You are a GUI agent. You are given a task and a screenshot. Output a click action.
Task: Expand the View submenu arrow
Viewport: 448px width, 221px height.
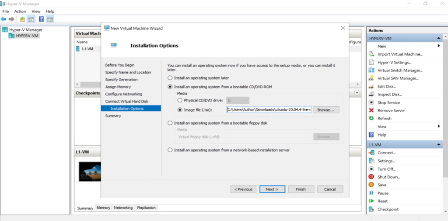(x=438, y=126)
